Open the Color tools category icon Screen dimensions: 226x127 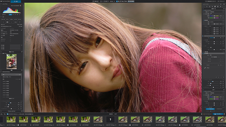tap(210, 6)
